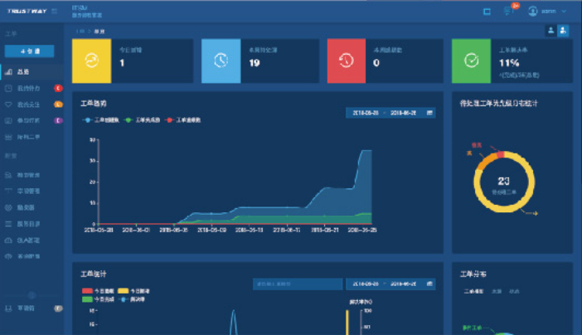Collapse the sidebar with the hamburger icon
The image size is (582, 335).
pyautogui.click(x=55, y=12)
